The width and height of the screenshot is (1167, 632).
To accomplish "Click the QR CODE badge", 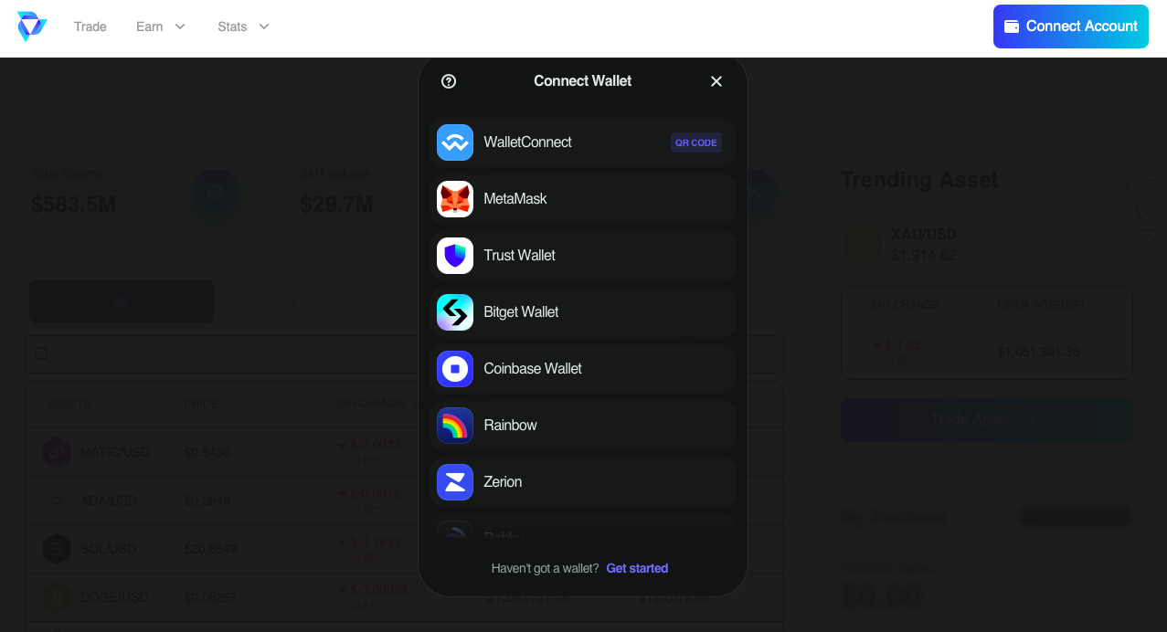I will [x=696, y=142].
